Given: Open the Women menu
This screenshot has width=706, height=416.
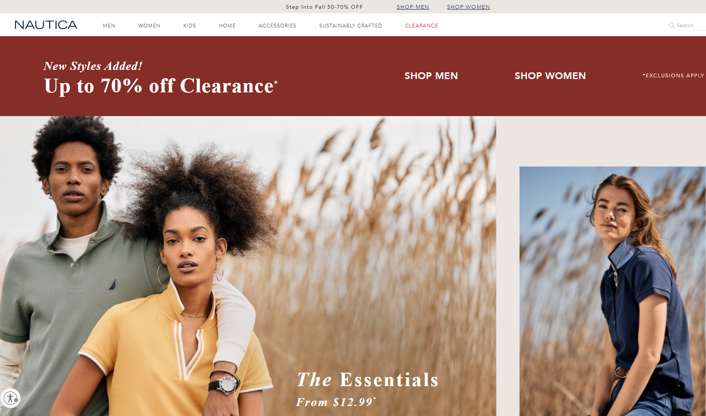Looking at the screenshot, I should click(149, 25).
